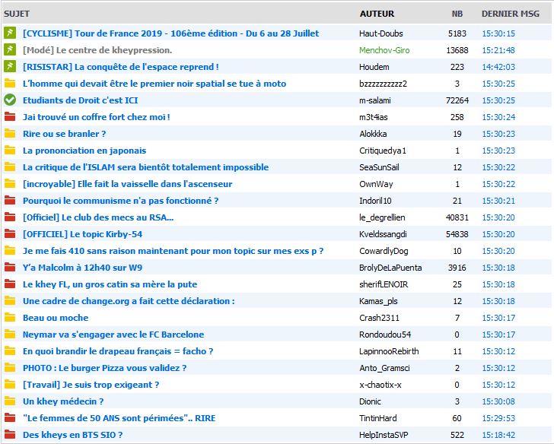Image resolution: width=554 pixels, height=444 pixels.
Task: Click the red folder icon beside Y'a Malcolm à 12h40
Action: click(x=10, y=268)
